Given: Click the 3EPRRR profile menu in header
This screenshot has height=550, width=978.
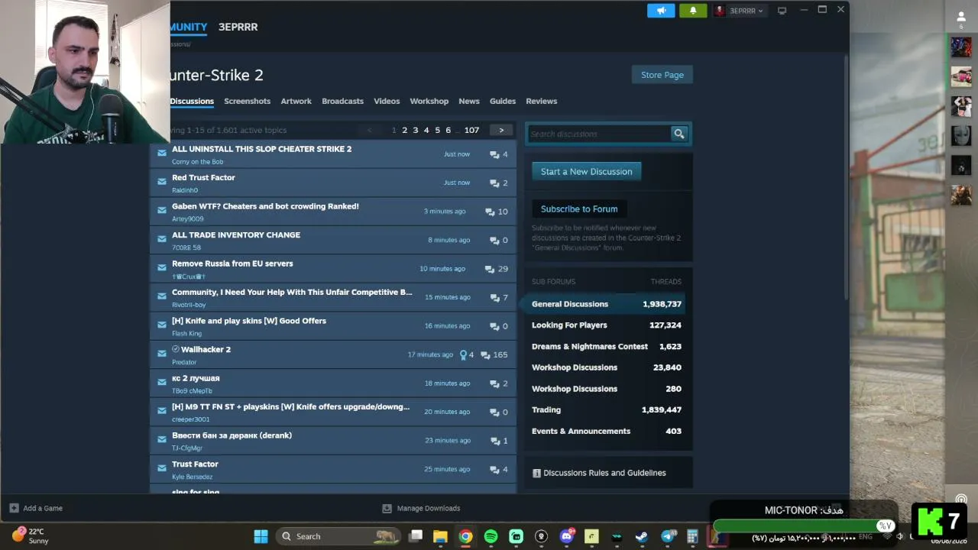Looking at the screenshot, I should pos(238,27).
